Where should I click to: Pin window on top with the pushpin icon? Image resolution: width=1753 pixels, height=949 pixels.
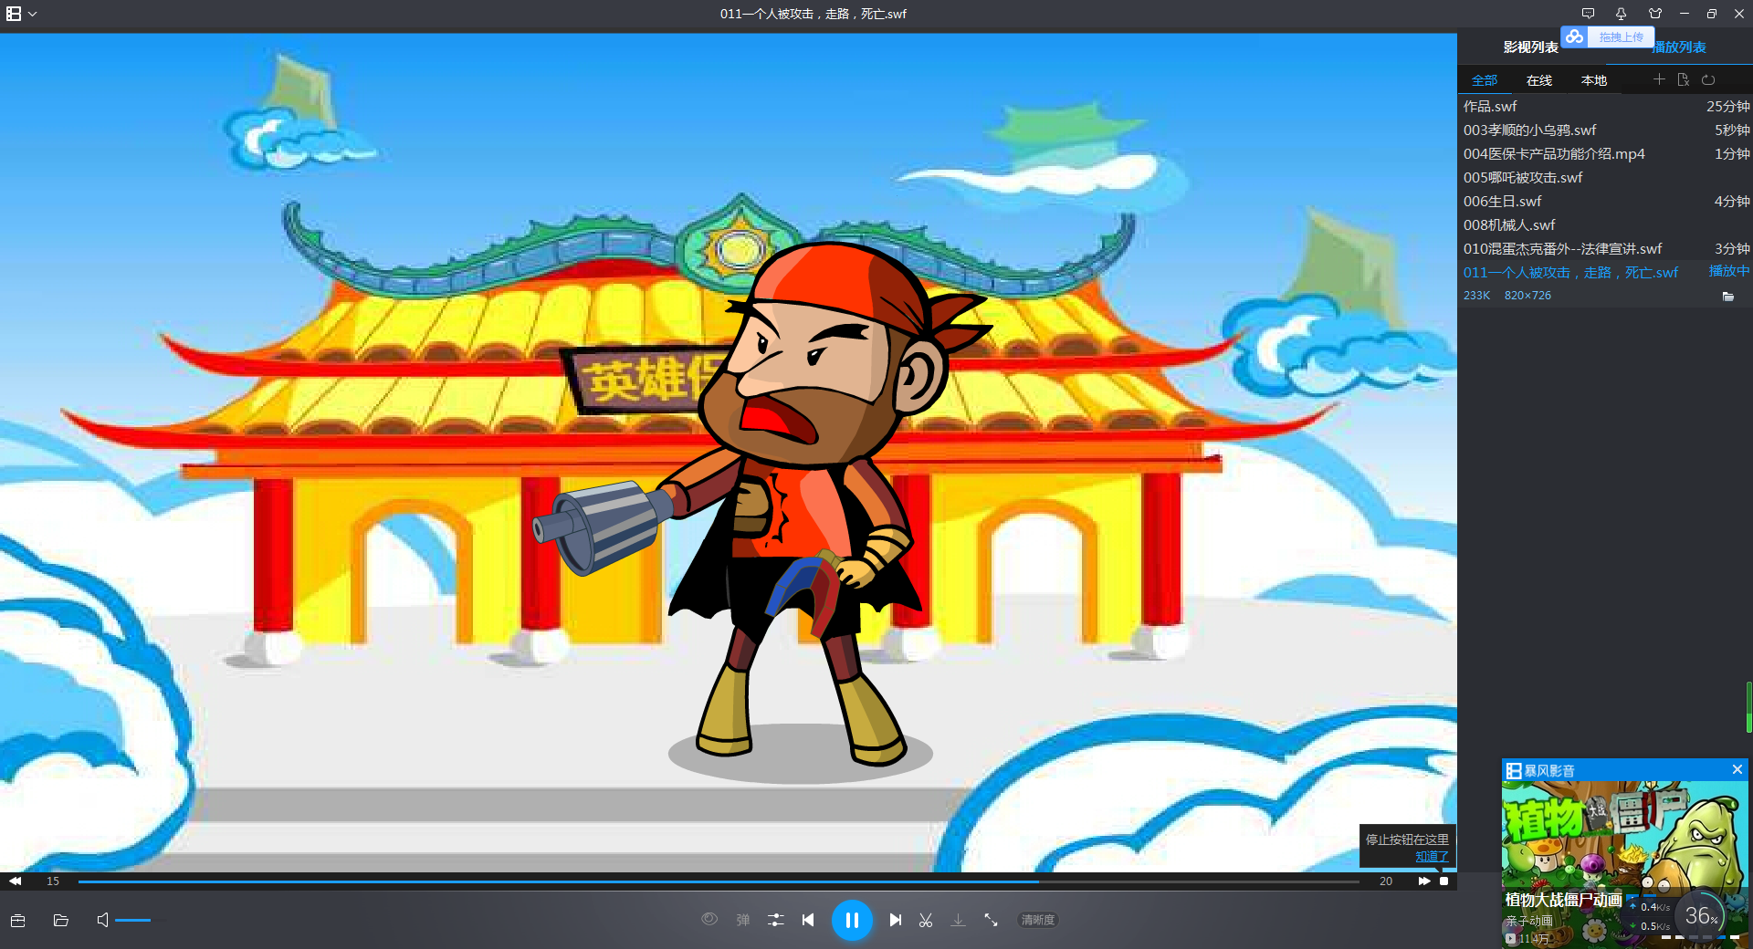click(1621, 14)
